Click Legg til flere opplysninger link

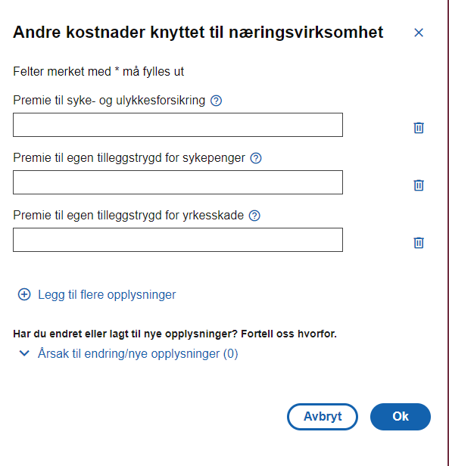(x=107, y=295)
